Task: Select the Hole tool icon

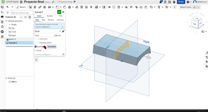Action: 86,7
